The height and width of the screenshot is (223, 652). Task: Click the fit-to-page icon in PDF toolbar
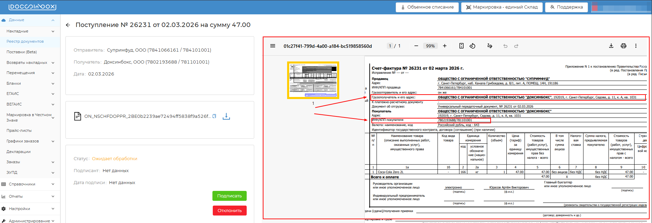(462, 46)
